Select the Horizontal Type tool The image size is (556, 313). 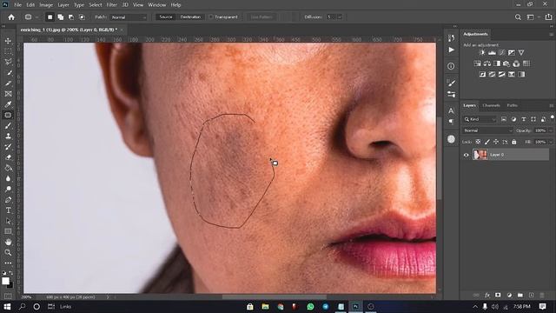8,210
